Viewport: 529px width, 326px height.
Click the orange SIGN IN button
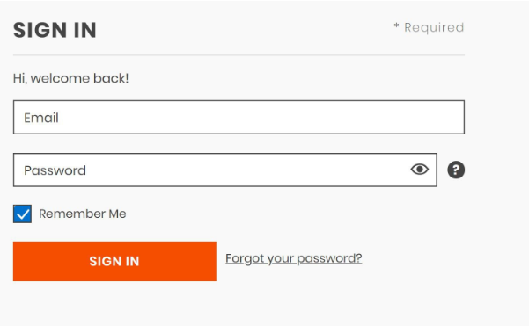click(114, 261)
